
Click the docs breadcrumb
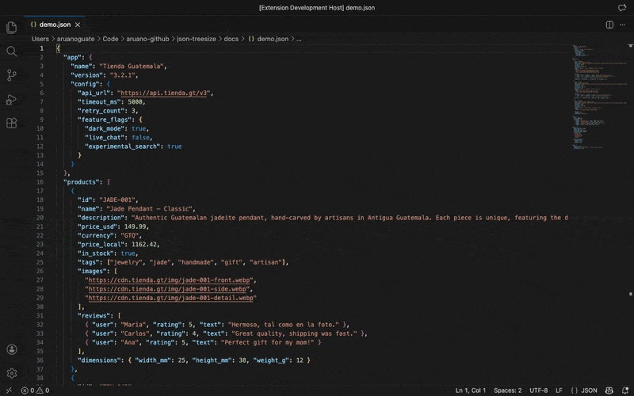coord(231,39)
